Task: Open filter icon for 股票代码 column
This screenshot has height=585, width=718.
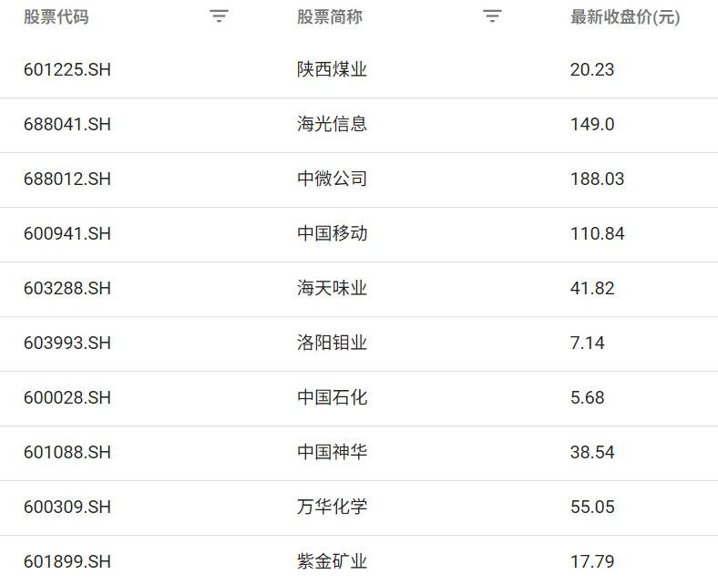Action: (x=219, y=16)
